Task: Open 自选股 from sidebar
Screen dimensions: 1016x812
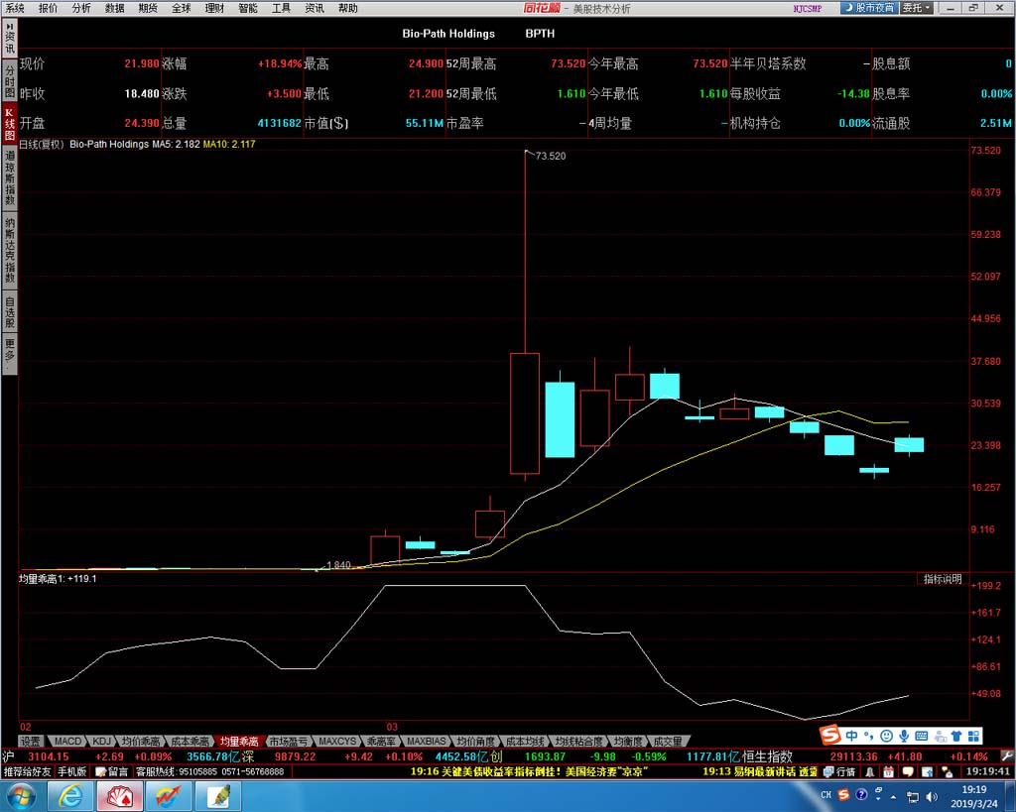Action: pyautogui.click(x=10, y=311)
